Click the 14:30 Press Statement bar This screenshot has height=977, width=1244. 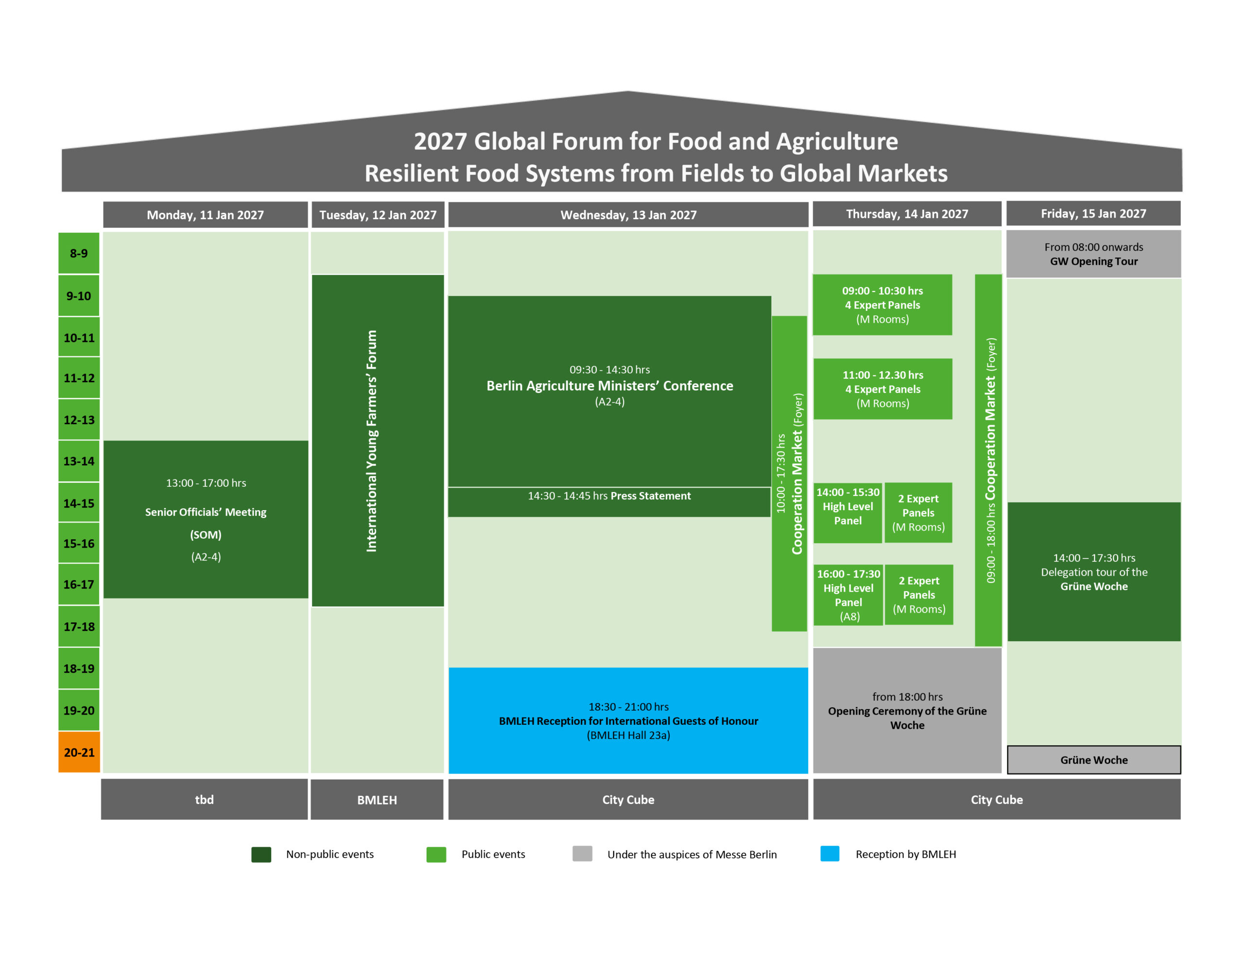(609, 502)
